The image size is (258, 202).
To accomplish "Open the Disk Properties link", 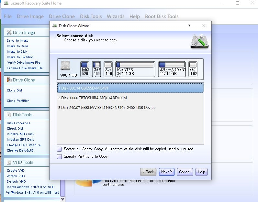I will click(18, 123).
